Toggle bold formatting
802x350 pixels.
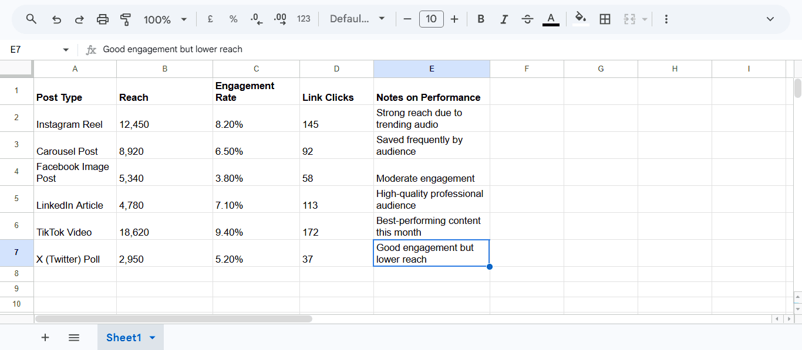[x=481, y=19]
